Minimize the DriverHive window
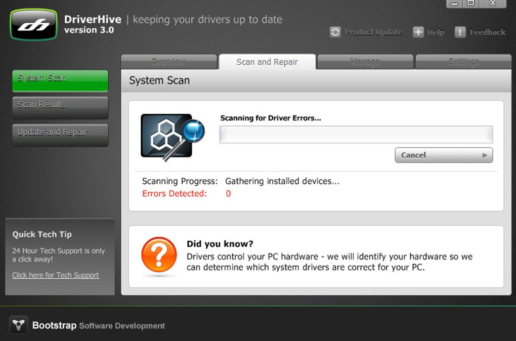Viewport: 516px width, 341px height. pos(454,4)
